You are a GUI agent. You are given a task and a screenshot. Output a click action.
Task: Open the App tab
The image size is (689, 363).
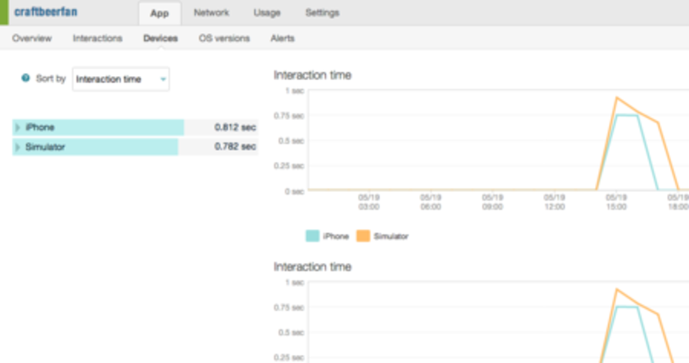[x=160, y=13]
